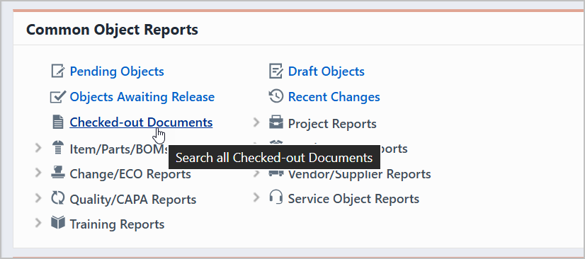Screen dimensions: 585x259
Task: Expand the Project Reports chevron
Action: [256, 122]
